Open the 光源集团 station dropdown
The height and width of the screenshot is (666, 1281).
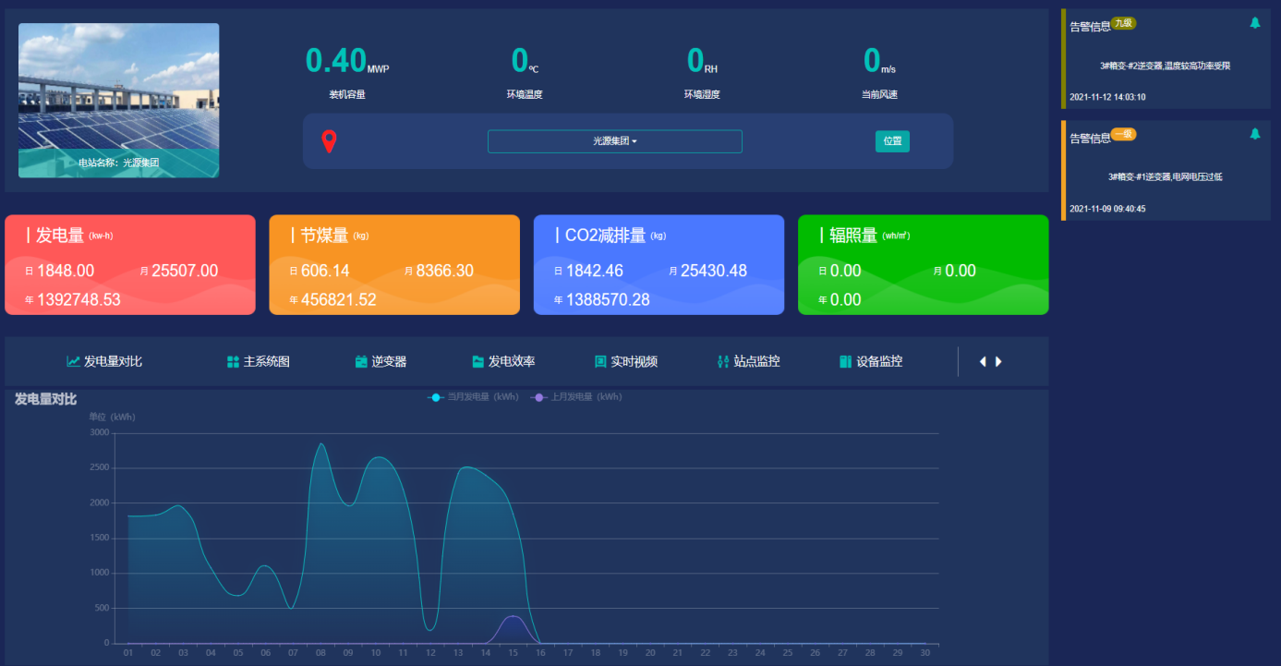[x=614, y=141]
